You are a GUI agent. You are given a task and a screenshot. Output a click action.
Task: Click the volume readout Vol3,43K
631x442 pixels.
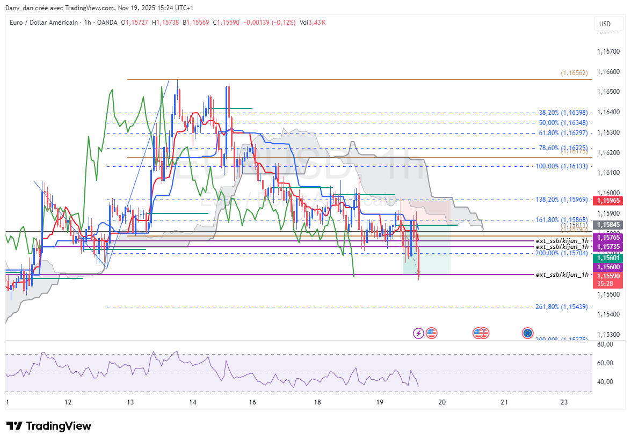313,23
